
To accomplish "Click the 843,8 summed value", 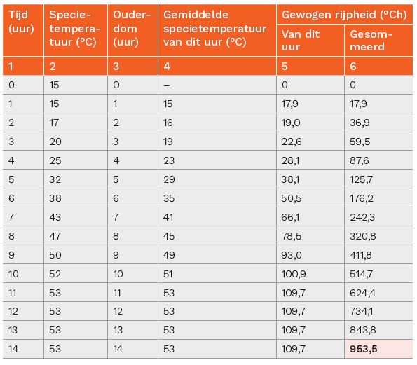I will 378,330.
